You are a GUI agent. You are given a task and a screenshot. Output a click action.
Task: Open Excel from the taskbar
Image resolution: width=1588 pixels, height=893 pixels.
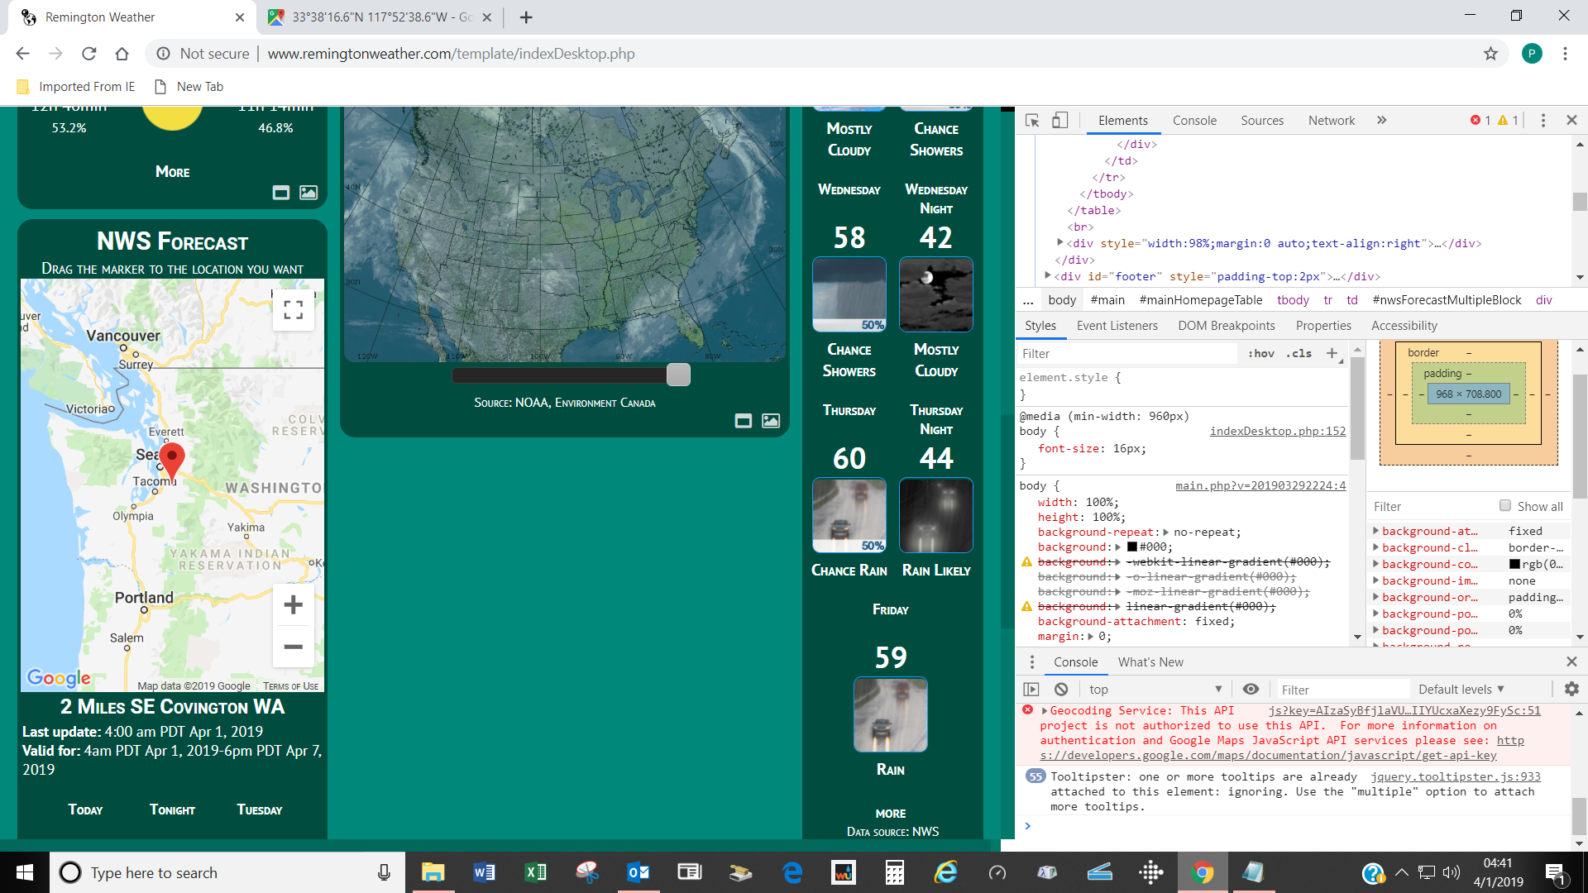(535, 872)
